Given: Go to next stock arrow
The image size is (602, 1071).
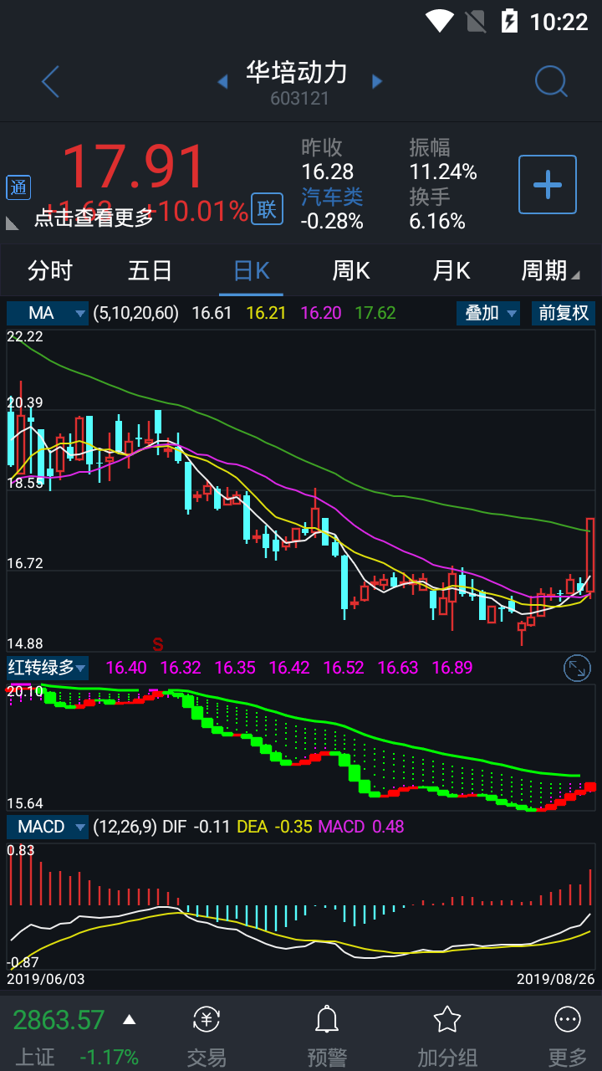Looking at the screenshot, I should coord(377,82).
